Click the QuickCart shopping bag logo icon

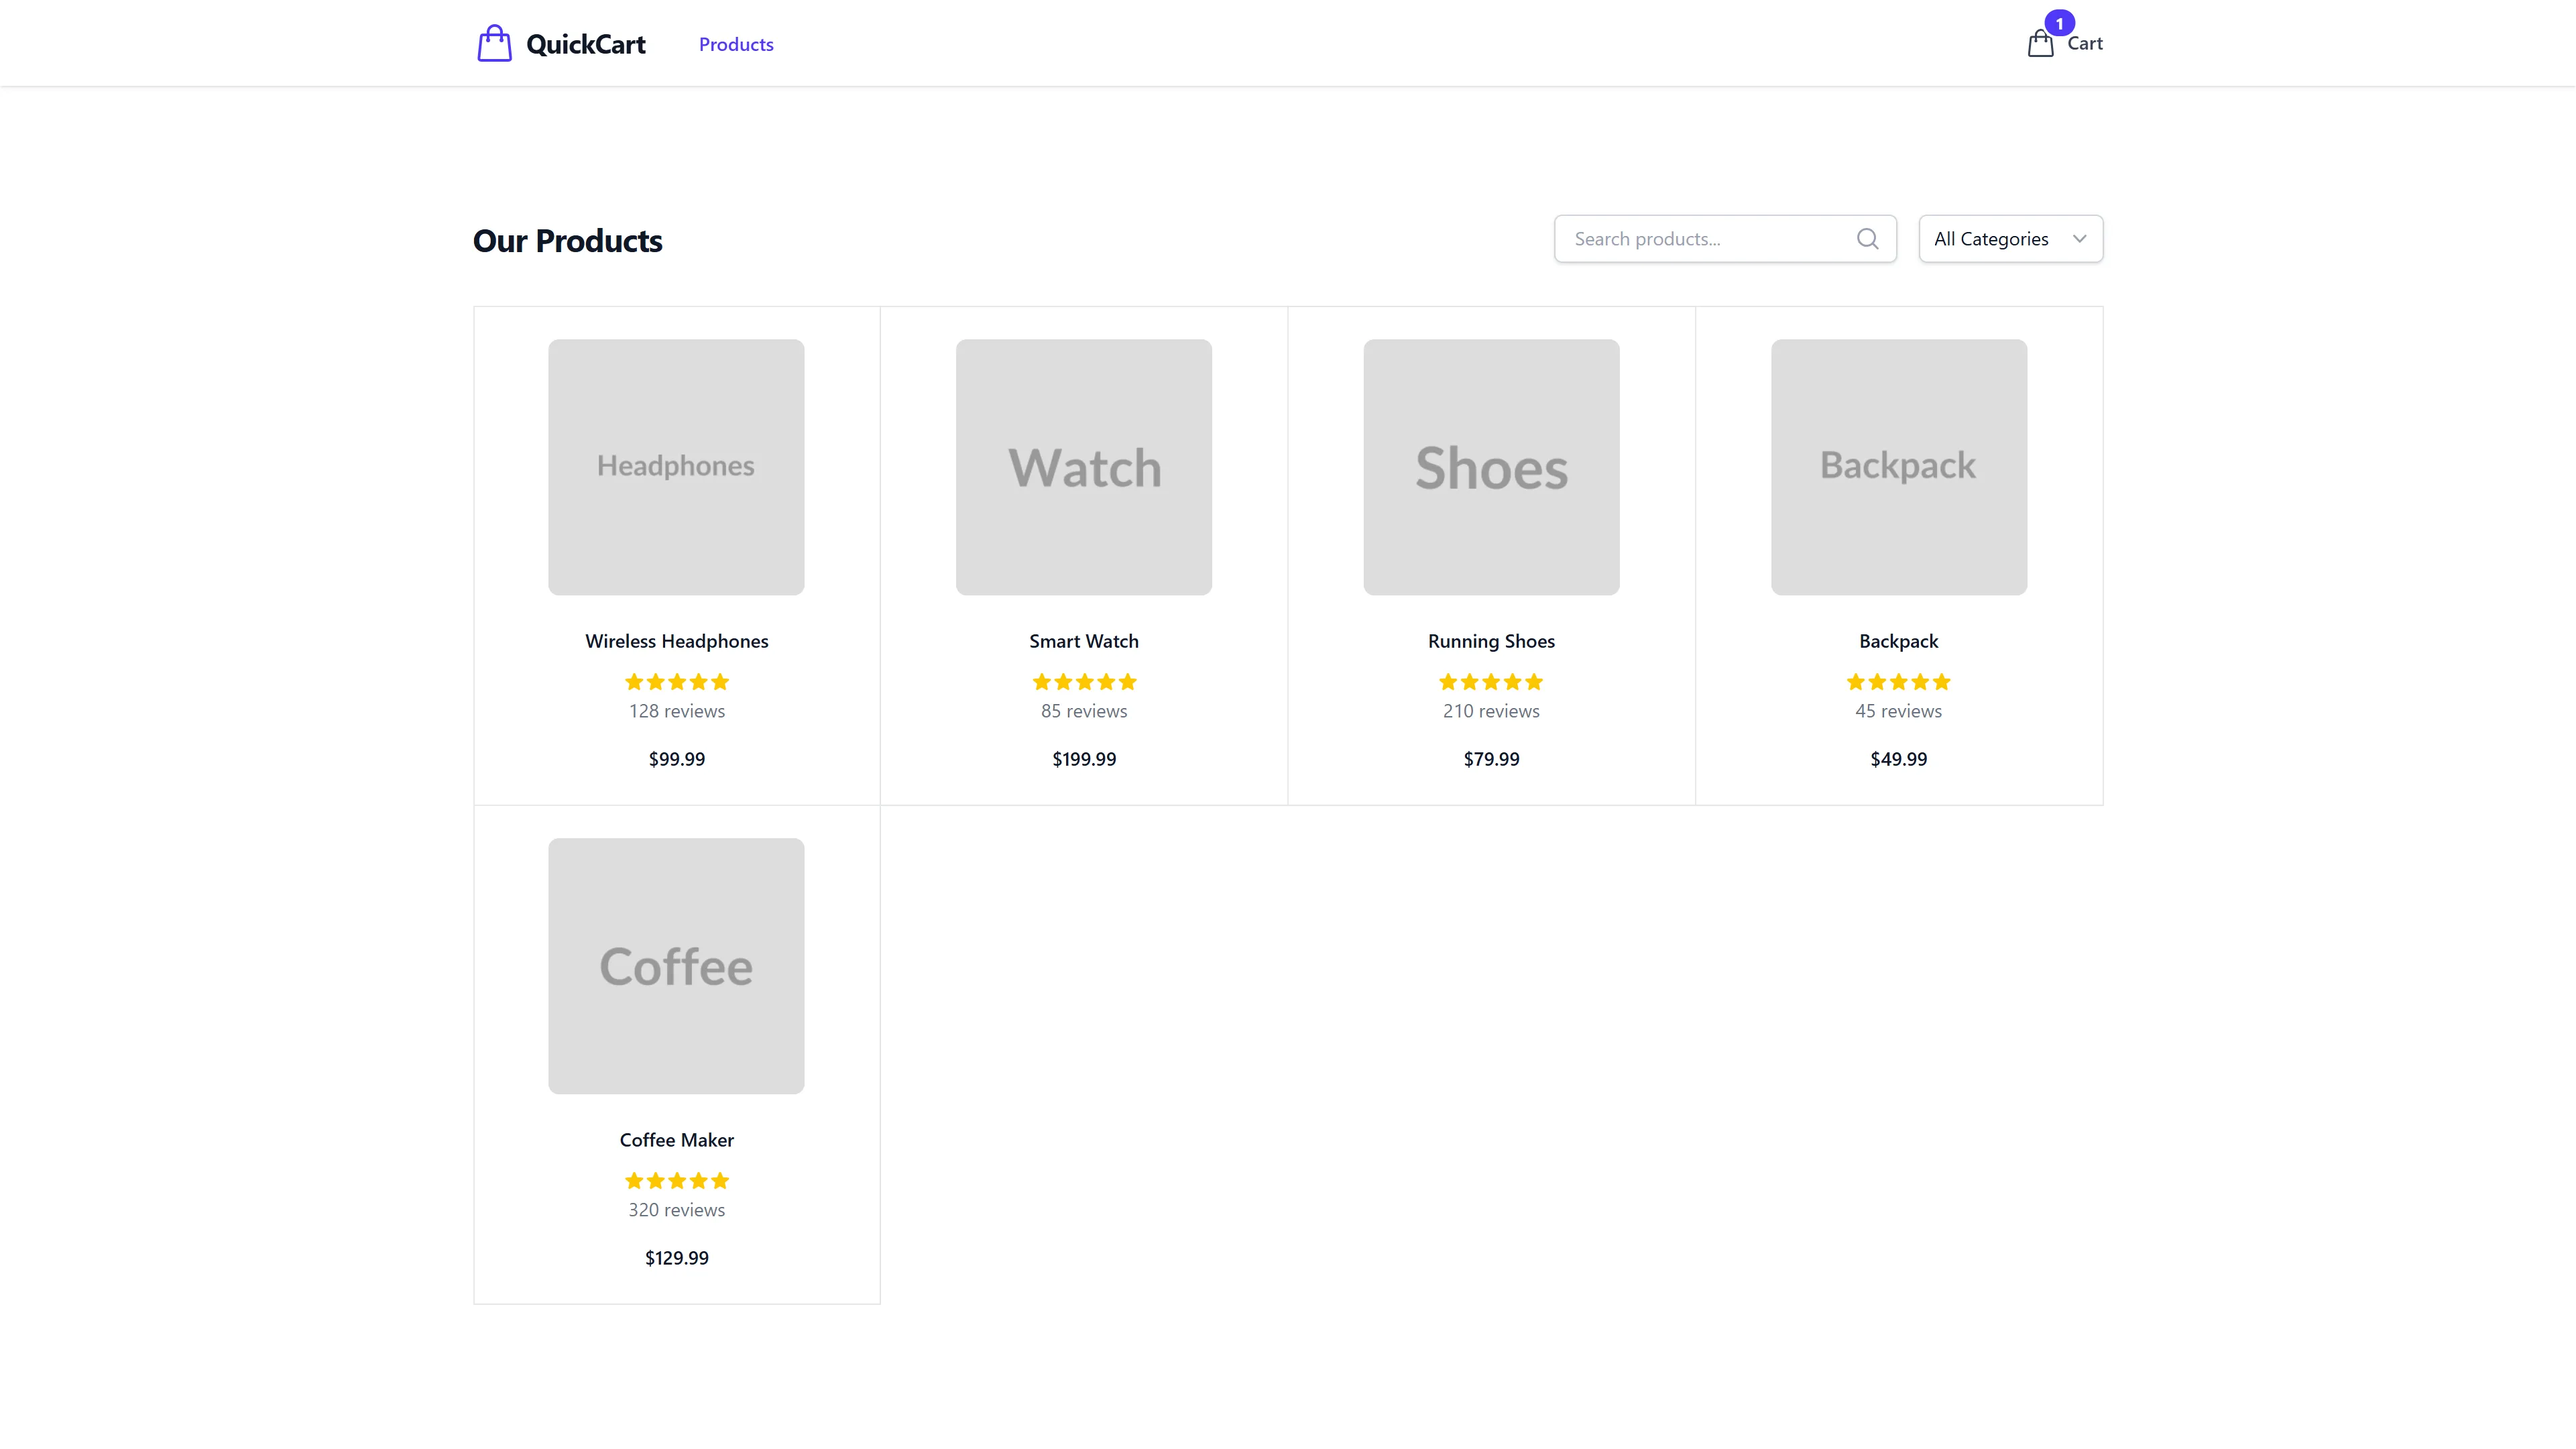point(495,42)
